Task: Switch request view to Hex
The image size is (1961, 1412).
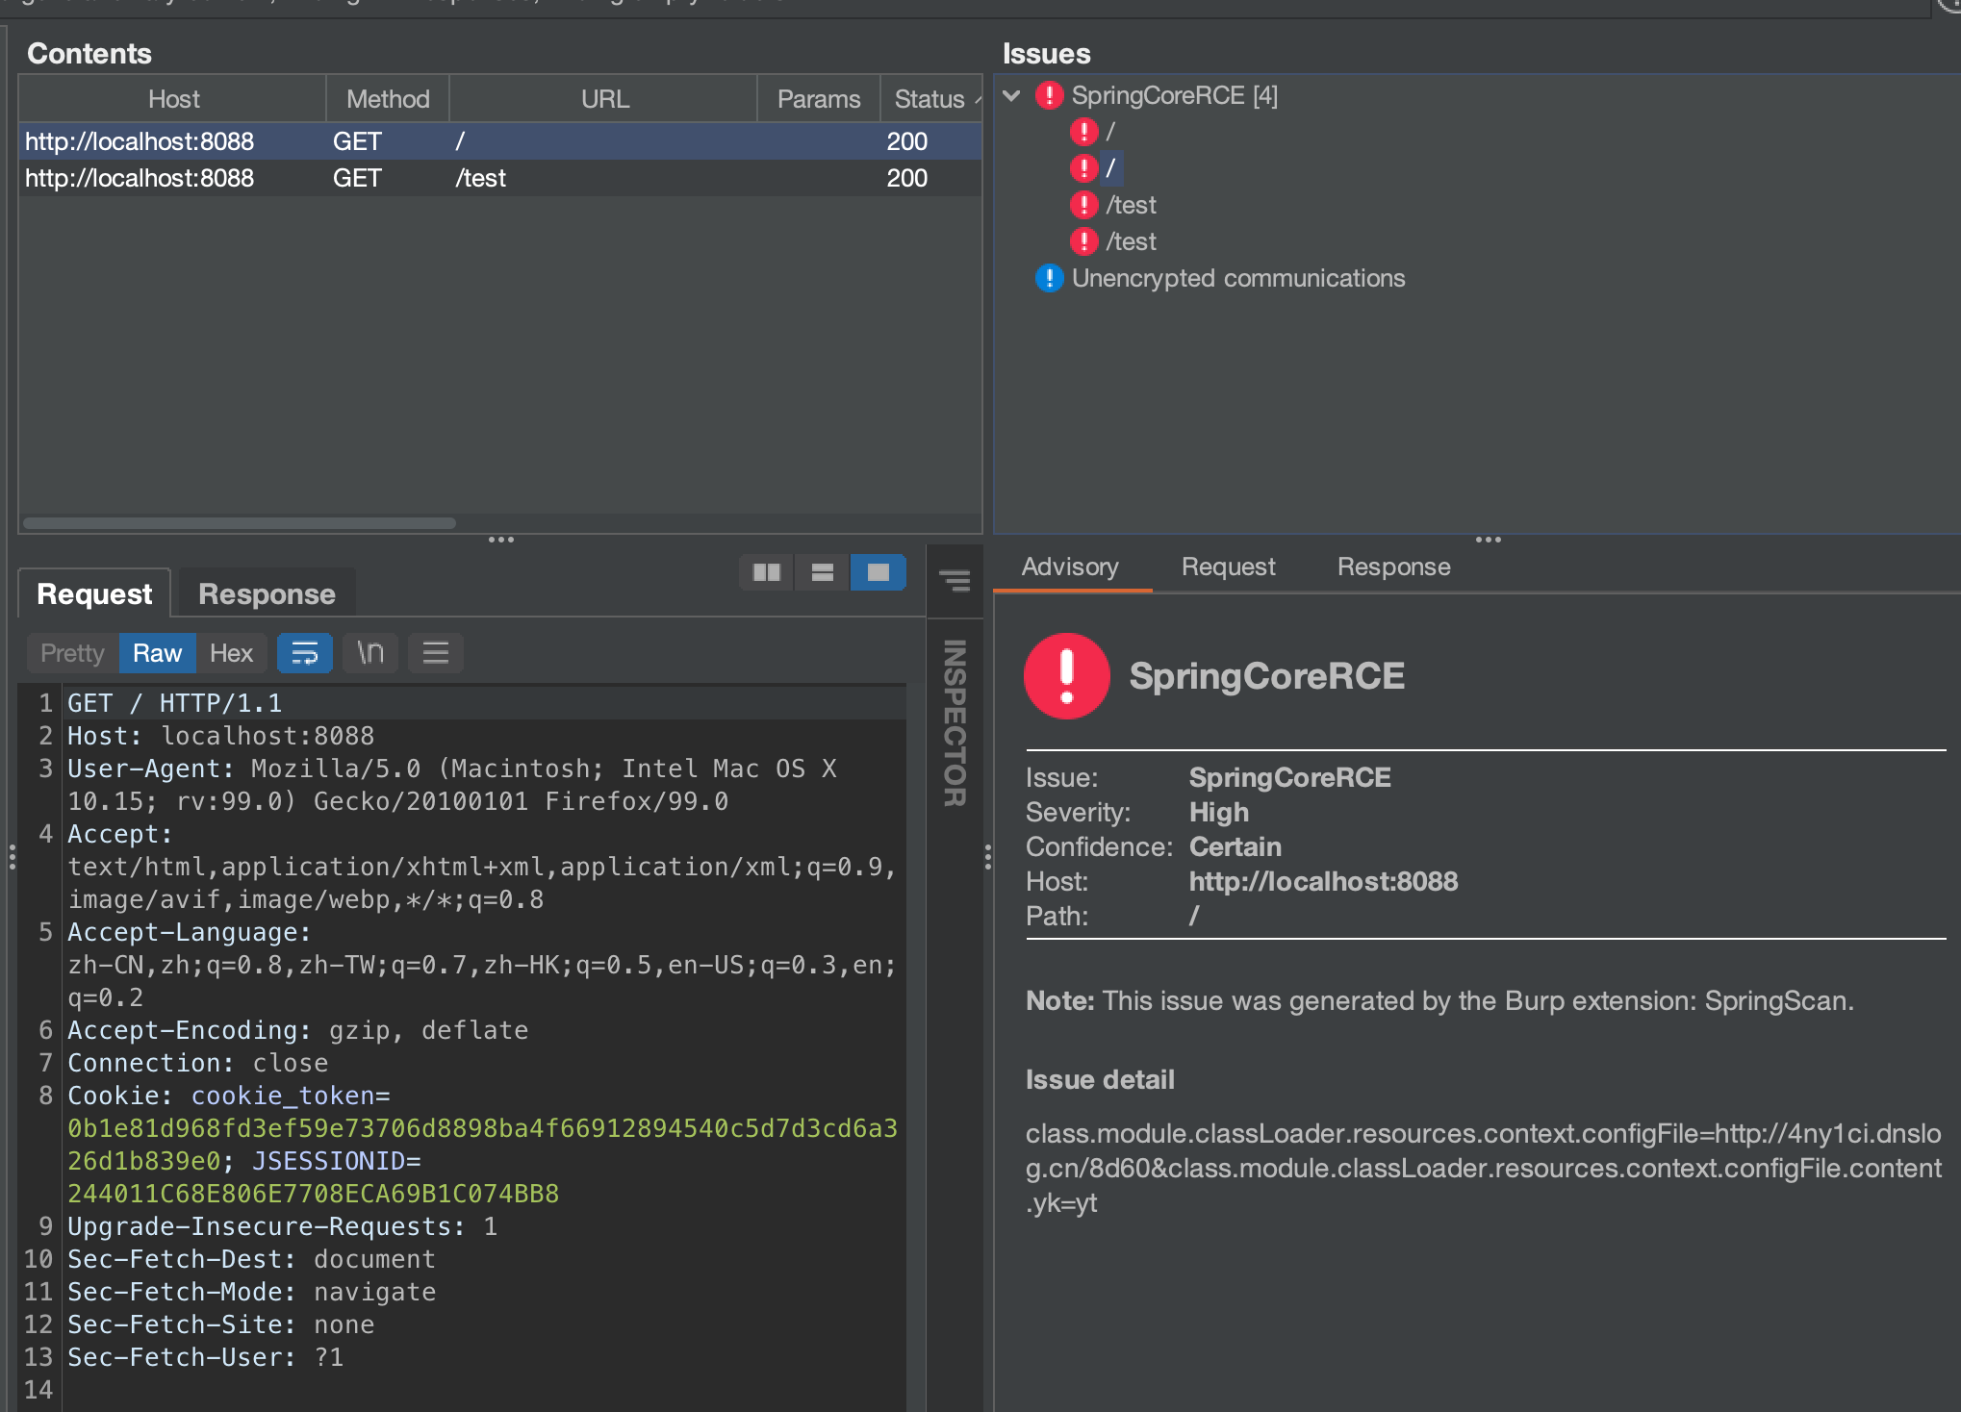Action: click(231, 653)
